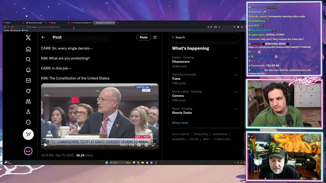Open the Trans trending topic
326x183 pixels.
[x=176, y=79]
